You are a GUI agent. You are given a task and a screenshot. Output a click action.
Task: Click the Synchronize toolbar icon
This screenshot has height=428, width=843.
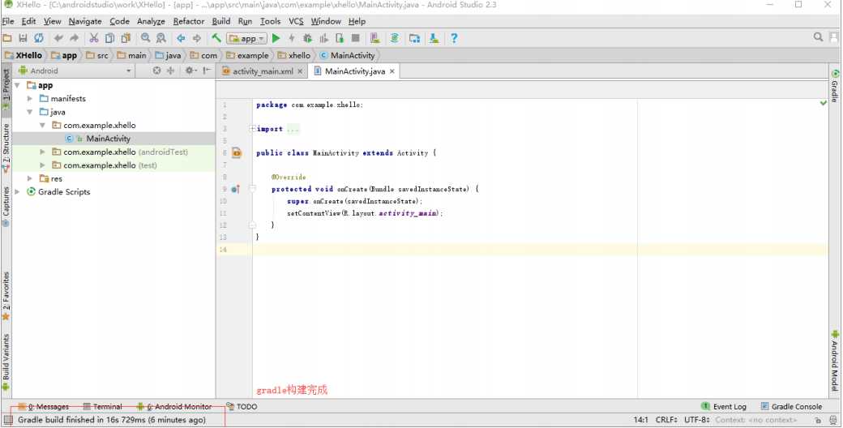[x=39, y=38]
